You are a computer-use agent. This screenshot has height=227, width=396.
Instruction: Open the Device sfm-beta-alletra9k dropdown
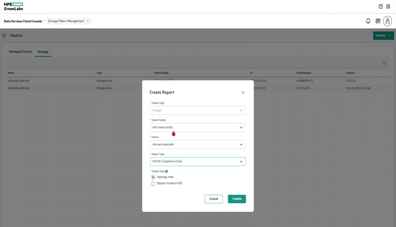pos(198,144)
